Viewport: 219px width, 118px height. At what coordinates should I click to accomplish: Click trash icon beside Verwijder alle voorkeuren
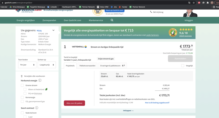(22, 76)
